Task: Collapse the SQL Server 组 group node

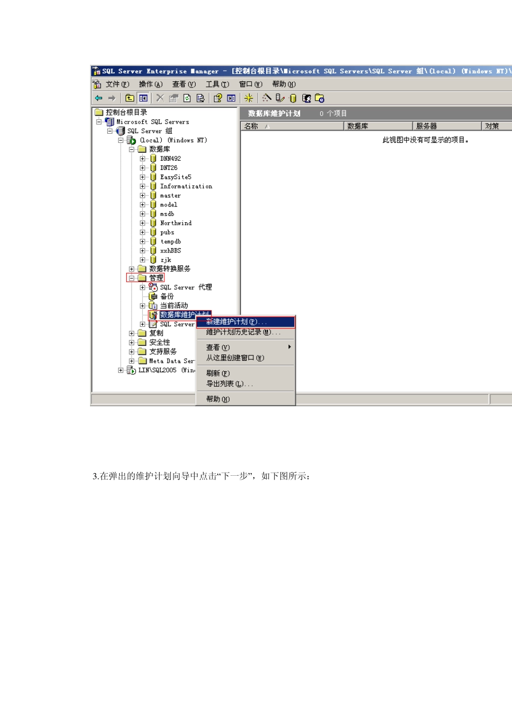Action: [x=110, y=131]
